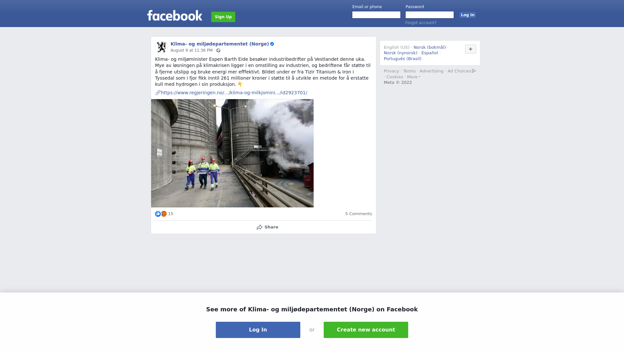Click the Like reaction icon

(x=158, y=214)
